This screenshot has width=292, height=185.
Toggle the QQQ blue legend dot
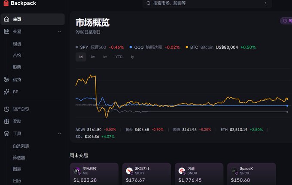pos(131,47)
